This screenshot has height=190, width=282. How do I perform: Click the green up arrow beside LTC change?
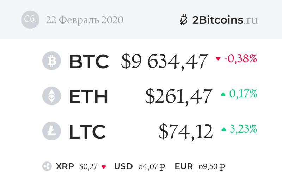(x=223, y=129)
